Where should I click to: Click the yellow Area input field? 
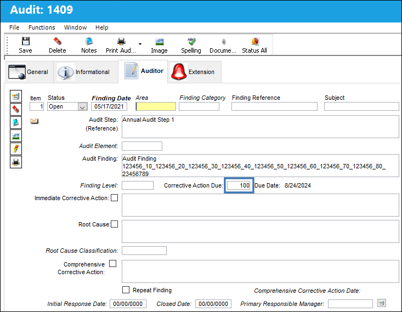pos(156,106)
